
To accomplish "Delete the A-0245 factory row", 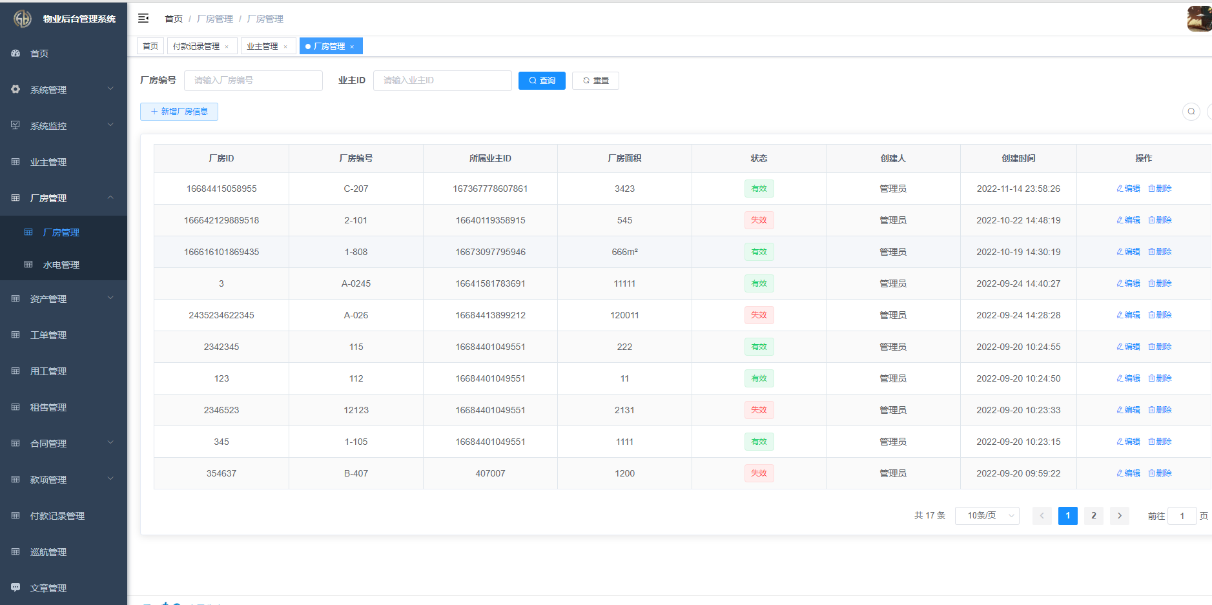I will coord(1160,283).
